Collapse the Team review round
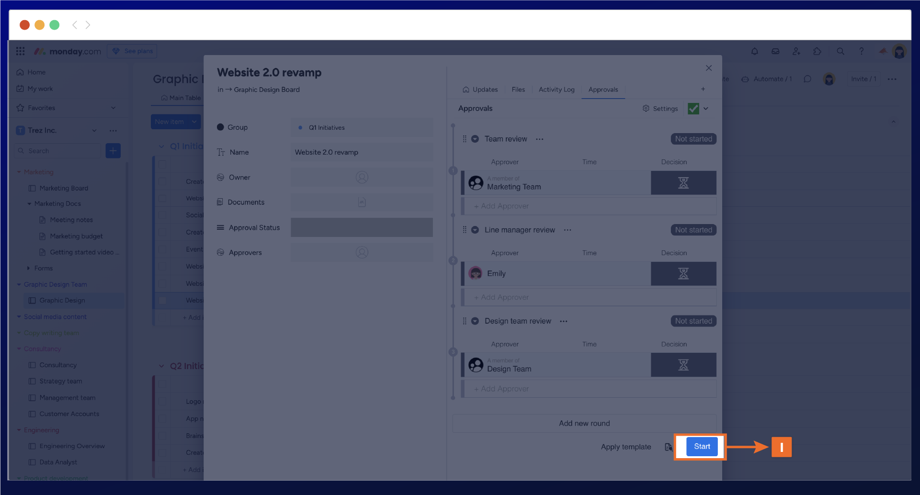The height and width of the screenshot is (495, 920). point(475,139)
